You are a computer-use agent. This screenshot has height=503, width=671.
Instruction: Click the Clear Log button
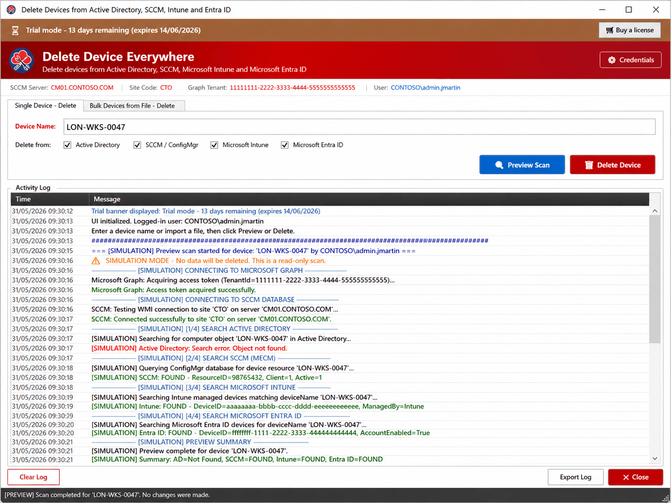33,477
